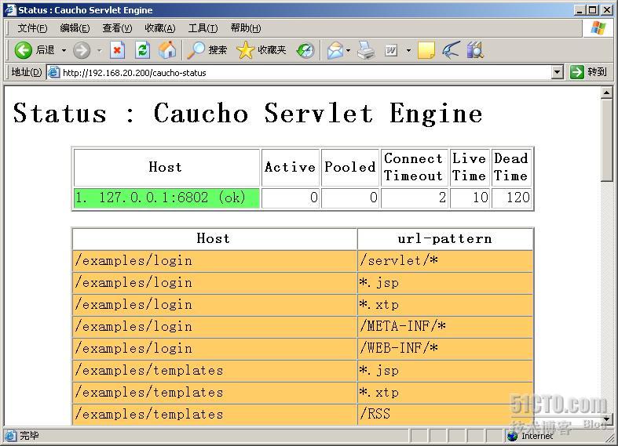Click the Research books icon

[x=475, y=50]
